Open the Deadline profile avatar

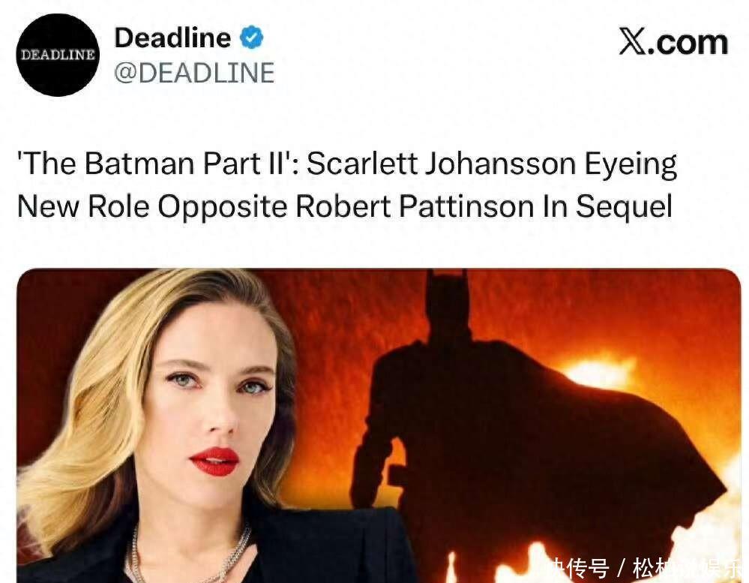pos(58,55)
